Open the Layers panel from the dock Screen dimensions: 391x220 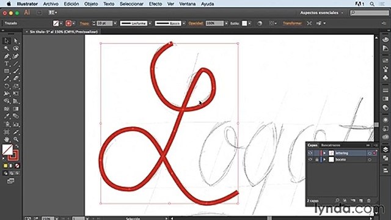click(x=386, y=149)
